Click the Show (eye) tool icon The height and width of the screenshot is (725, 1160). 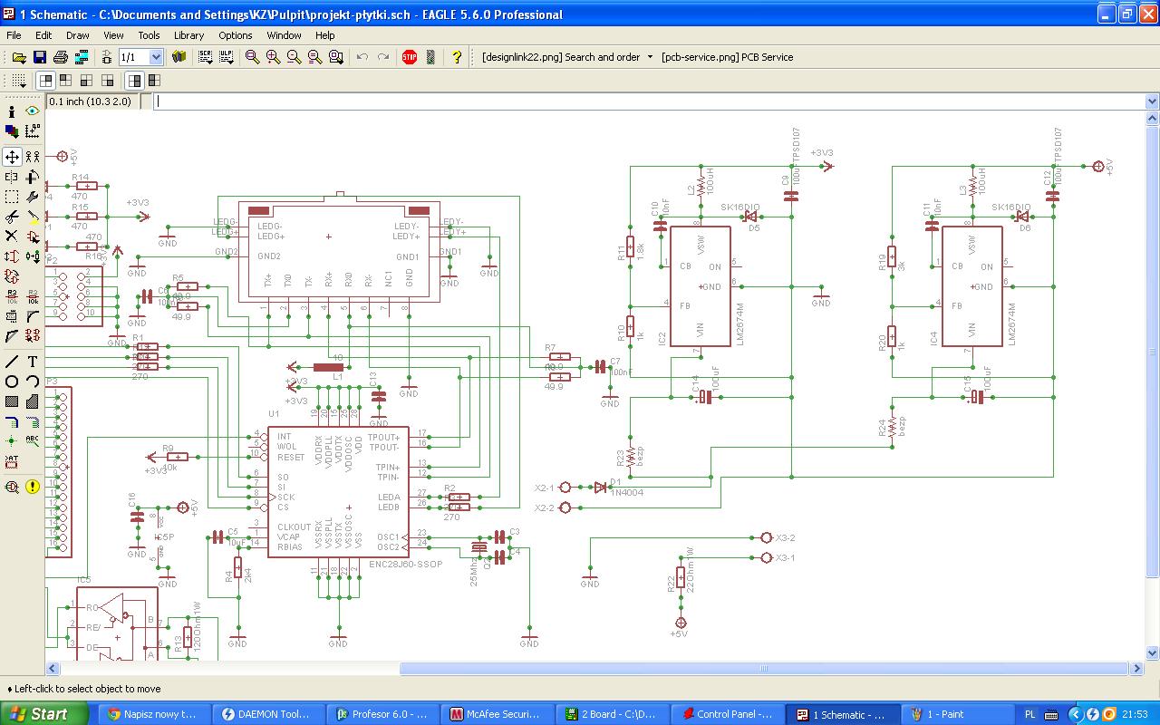33,111
